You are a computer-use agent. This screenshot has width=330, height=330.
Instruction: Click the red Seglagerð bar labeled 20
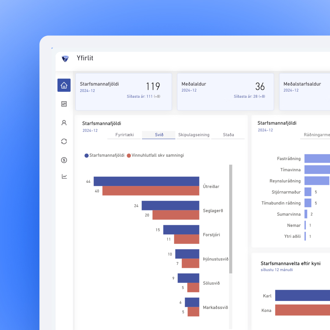176,215
